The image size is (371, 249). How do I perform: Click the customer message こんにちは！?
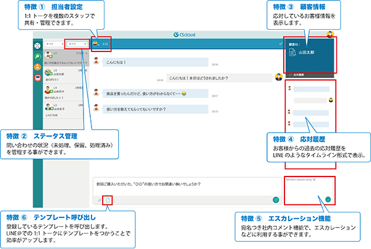click(x=155, y=63)
